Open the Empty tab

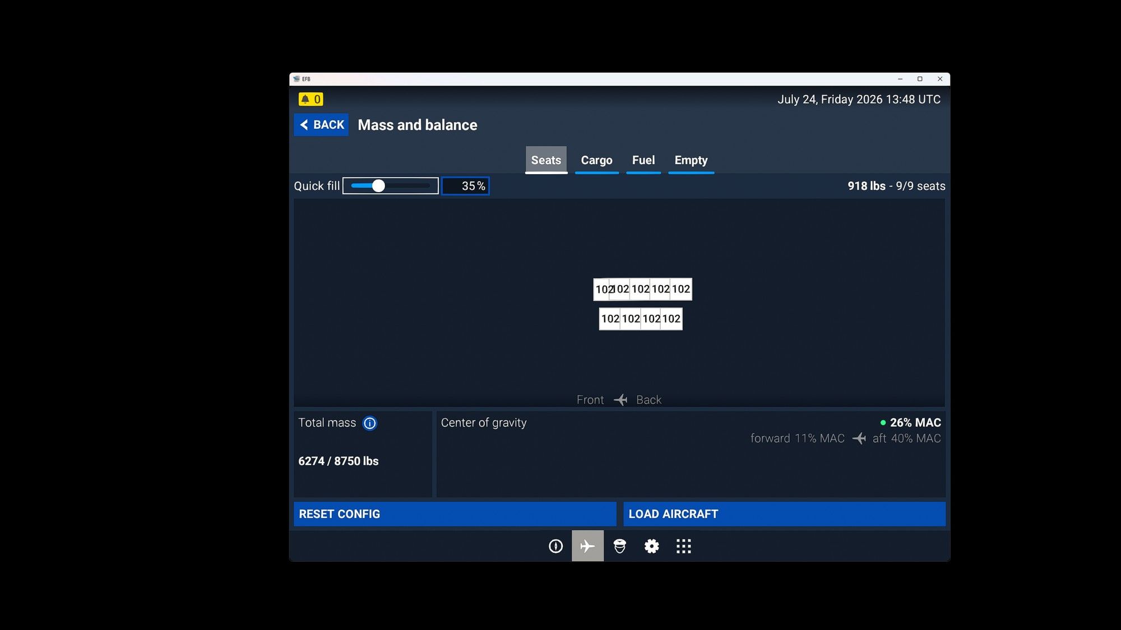(x=691, y=161)
